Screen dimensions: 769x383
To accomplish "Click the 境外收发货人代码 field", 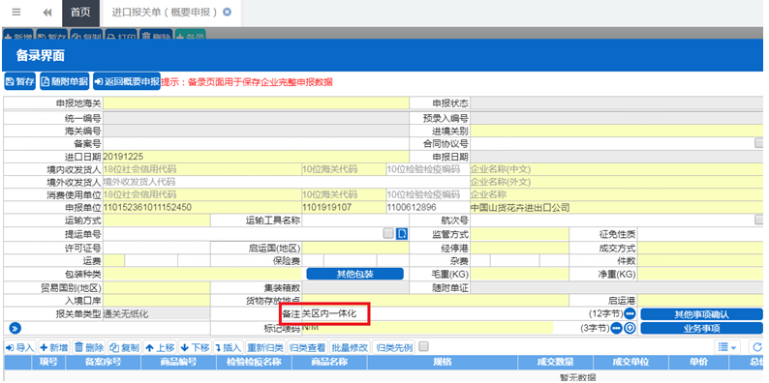I will pyautogui.click(x=287, y=182).
